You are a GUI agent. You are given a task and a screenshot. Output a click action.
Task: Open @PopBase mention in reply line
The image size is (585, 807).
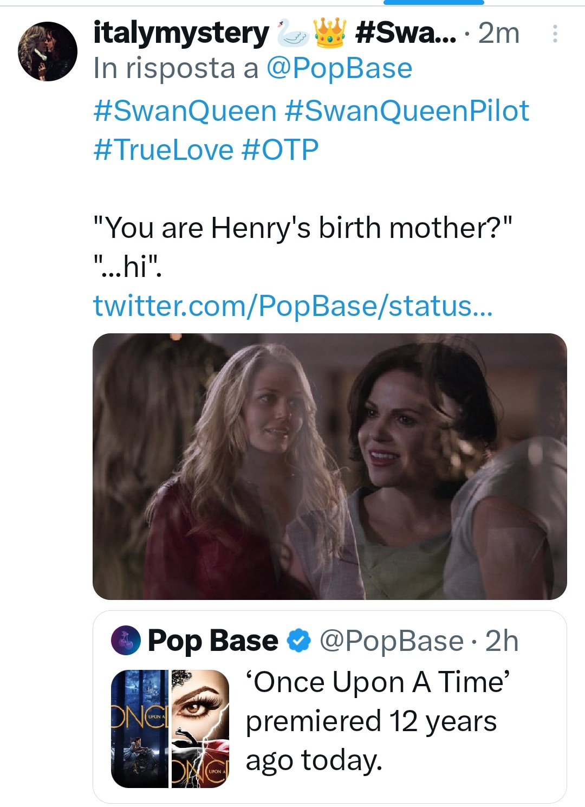pos(339,69)
